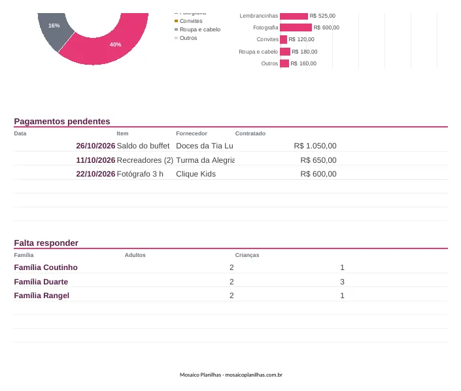461x391 pixels.
Task: Select the R$ 600,00 amount in Fotógrafo row
Action: (318, 174)
